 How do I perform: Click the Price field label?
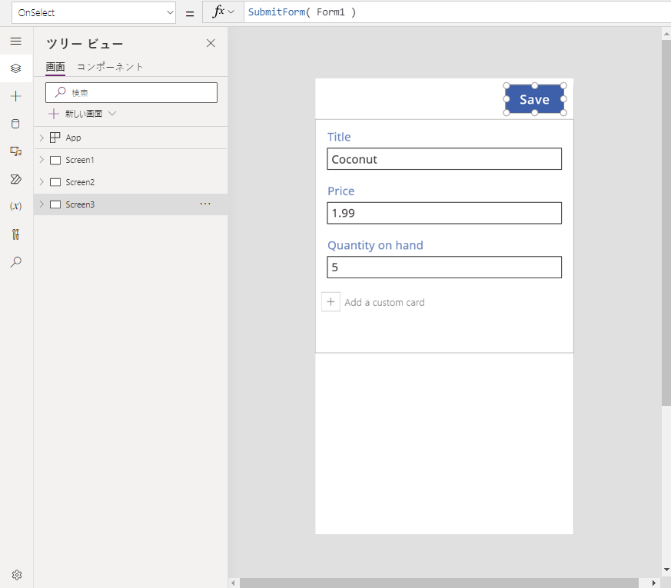point(341,191)
